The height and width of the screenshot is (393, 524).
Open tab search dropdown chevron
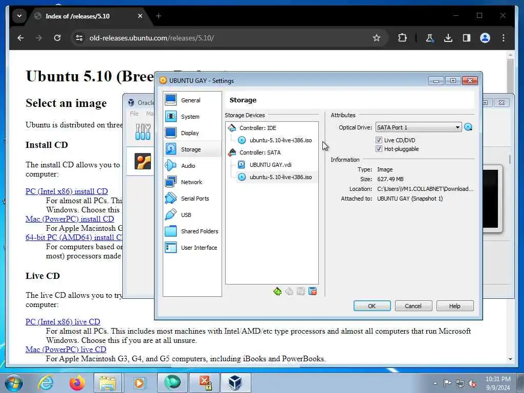pos(19,16)
